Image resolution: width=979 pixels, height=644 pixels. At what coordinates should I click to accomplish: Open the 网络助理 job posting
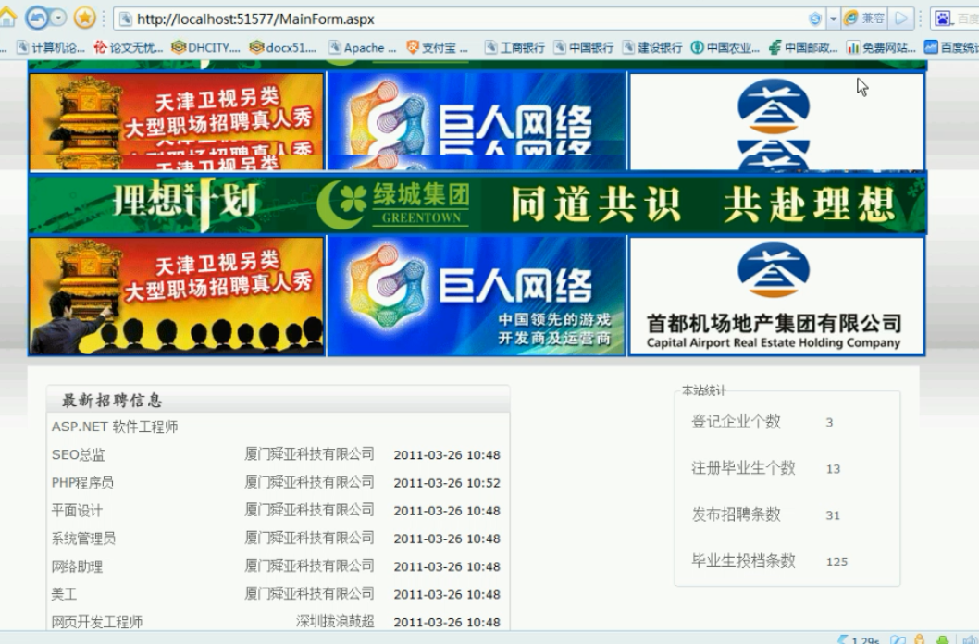click(x=77, y=566)
